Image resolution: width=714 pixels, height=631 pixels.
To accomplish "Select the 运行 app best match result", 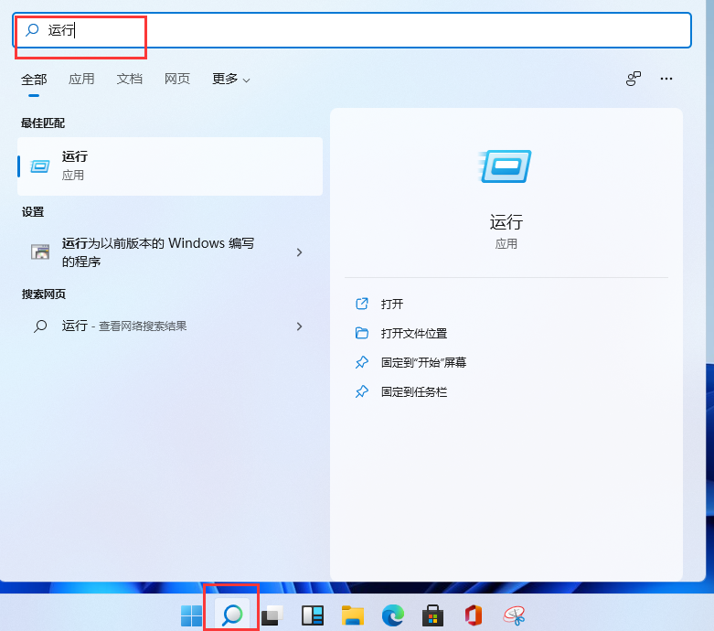I will pyautogui.click(x=170, y=166).
